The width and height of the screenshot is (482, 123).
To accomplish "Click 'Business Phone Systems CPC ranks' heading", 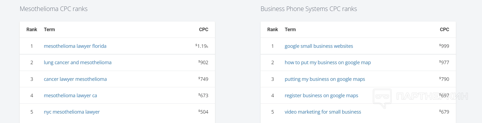I will click(x=308, y=9).
